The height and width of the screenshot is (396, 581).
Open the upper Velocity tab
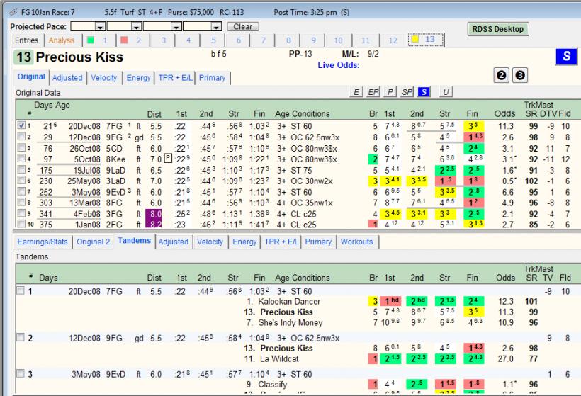103,78
